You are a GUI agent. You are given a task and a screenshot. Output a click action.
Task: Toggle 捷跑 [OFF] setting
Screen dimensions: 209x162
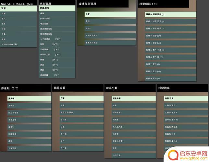coord(57,70)
